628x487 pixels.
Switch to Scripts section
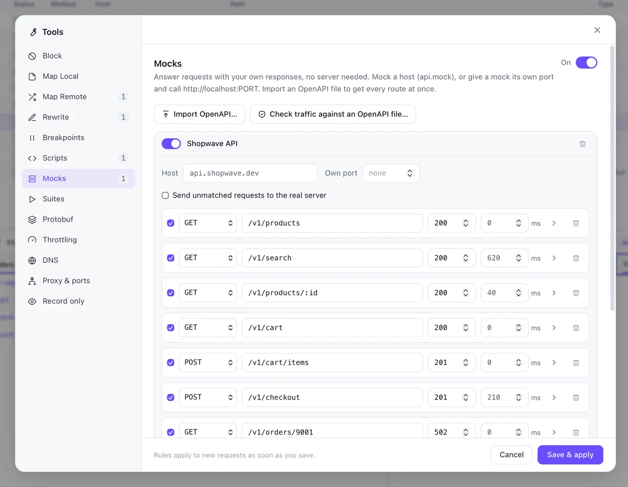78,158
